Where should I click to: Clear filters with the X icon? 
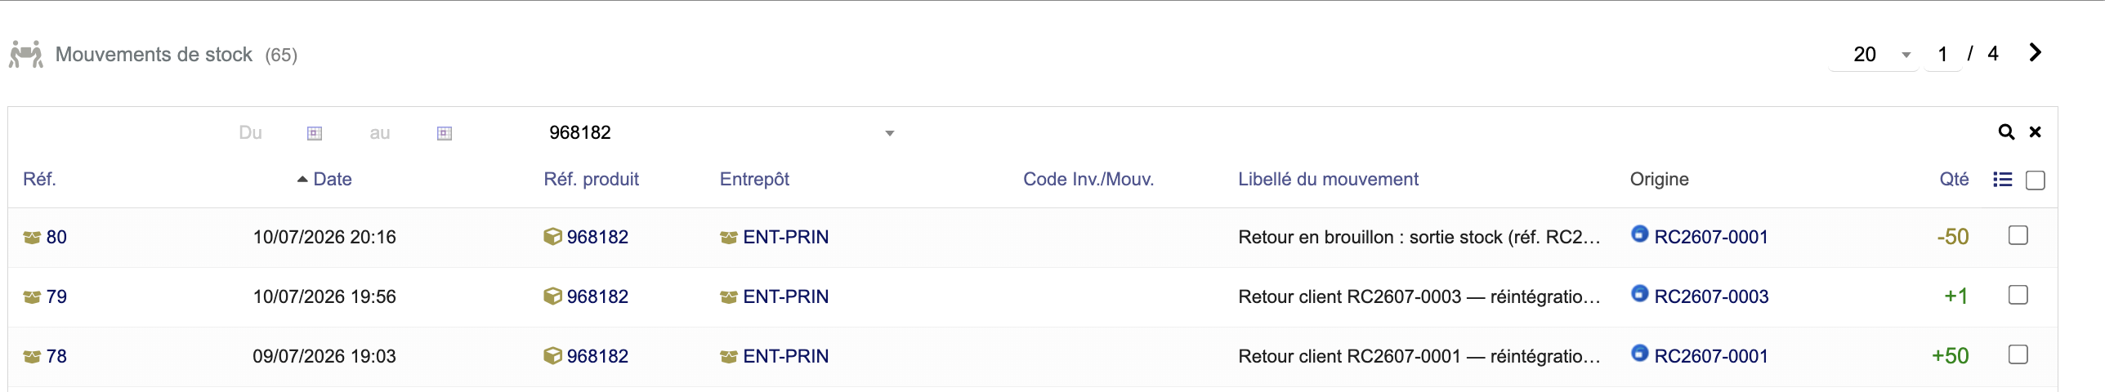2036,132
